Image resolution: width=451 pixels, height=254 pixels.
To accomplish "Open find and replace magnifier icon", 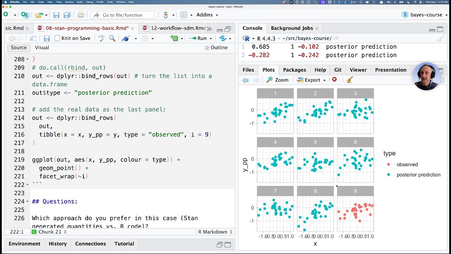I will [x=112, y=38].
